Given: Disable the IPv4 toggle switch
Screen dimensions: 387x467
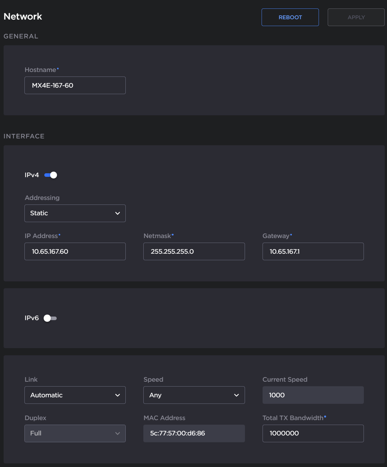Looking at the screenshot, I should [50, 175].
